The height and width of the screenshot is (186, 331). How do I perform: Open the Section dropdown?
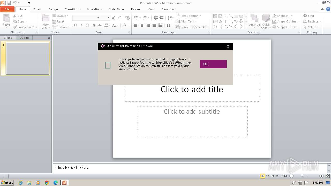point(61,27)
